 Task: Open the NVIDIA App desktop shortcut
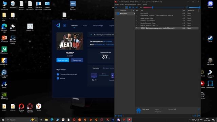(4, 96)
